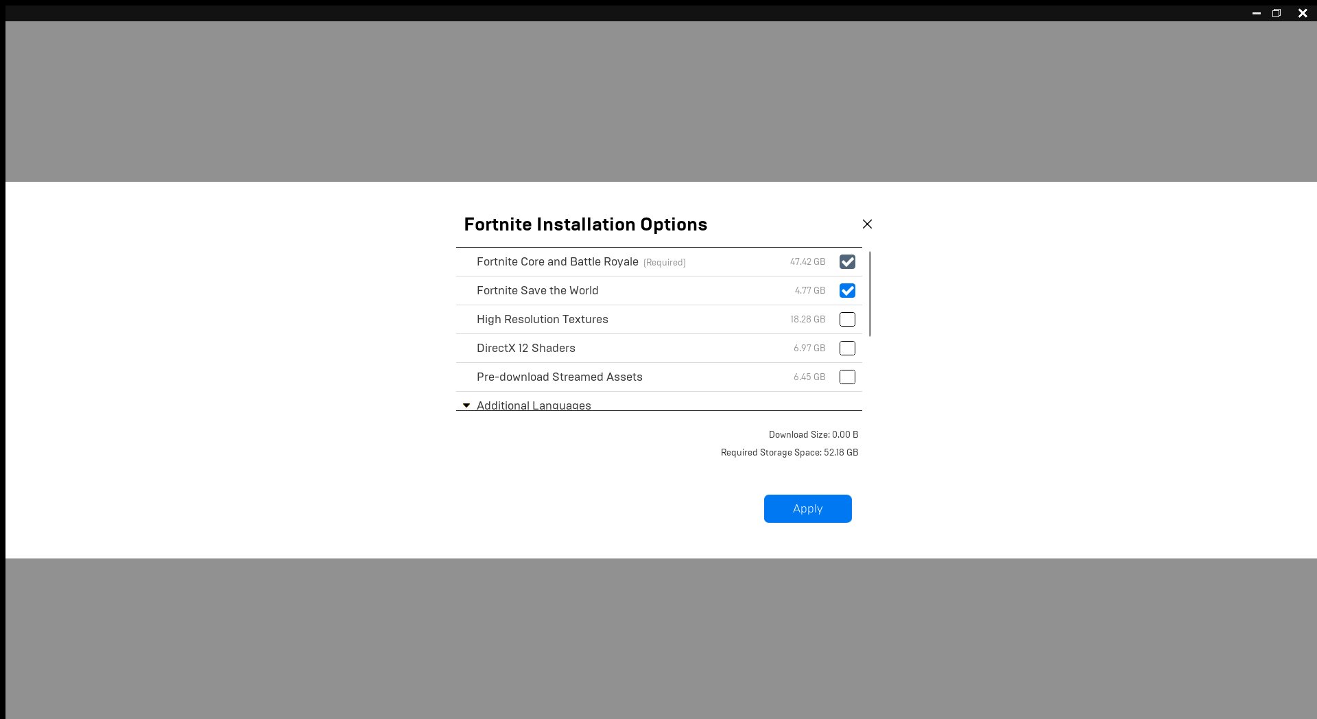
Task: Click the Fortnite Core and Battle Royale label
Action: (x=557, y=262)
